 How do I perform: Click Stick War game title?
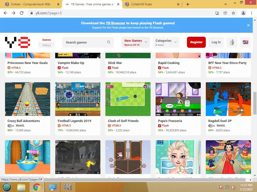click(115, 63)
